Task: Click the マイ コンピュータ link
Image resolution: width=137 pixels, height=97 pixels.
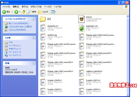Action: pyautogui.click(x=15, y=52)
